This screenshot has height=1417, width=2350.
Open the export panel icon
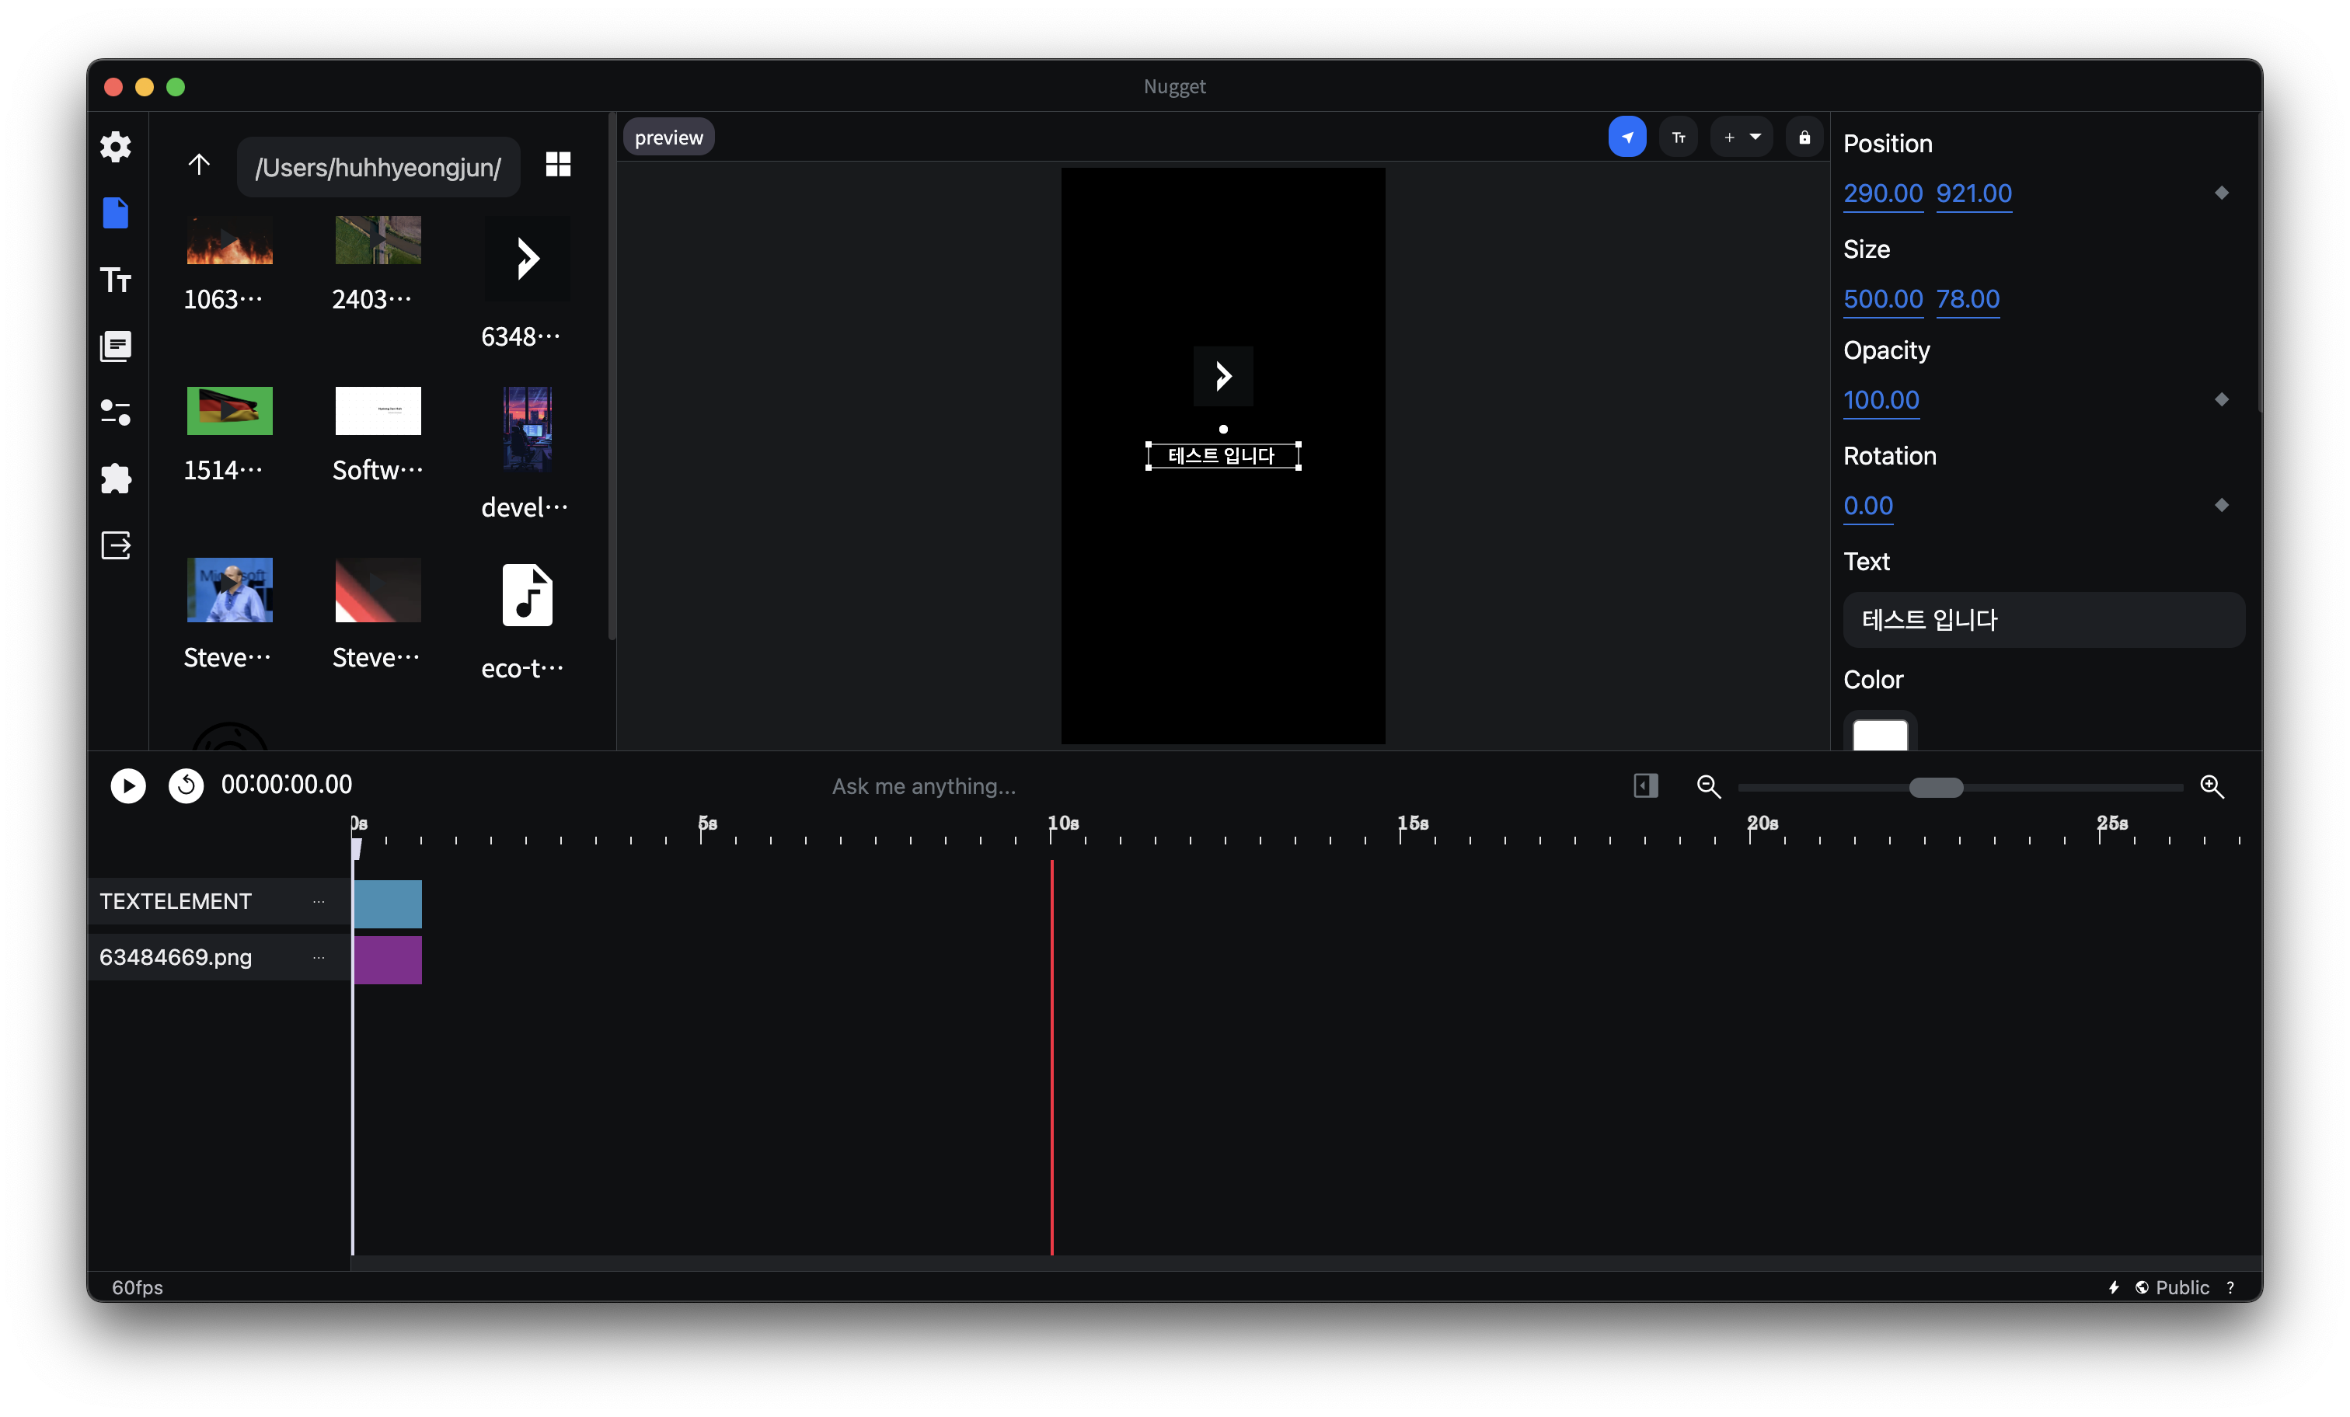coord(115,545)
